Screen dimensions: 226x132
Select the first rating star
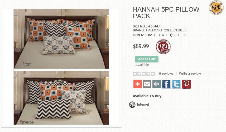pyautogui.click(x=135, y=74)
